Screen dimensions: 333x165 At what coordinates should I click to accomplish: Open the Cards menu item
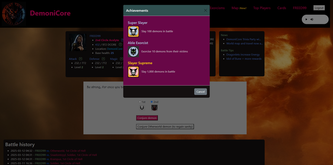click(x=281, y=8)
